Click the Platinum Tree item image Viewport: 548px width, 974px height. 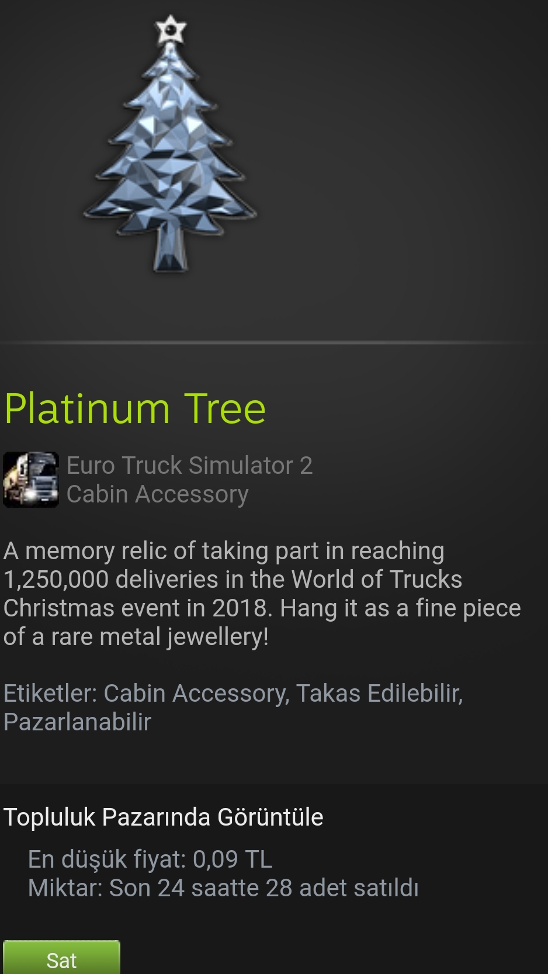[170, 144]
